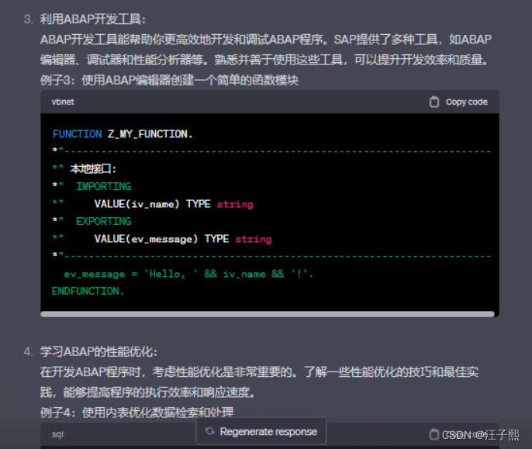Click the ev_message = 'Hello, ' assignment line
Screen dimensions: 532x449
(188, 274)
